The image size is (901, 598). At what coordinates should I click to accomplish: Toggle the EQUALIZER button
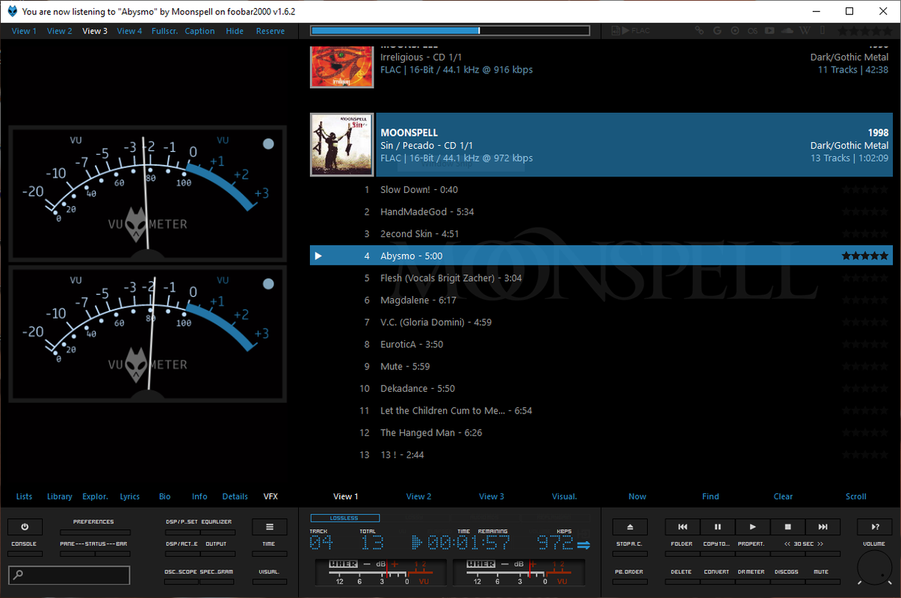pyautogui.click(x=217, y=525)
